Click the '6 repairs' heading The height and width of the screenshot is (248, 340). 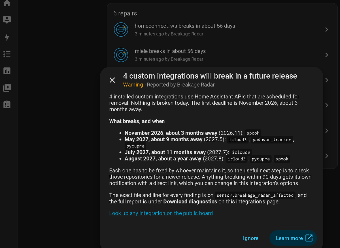tap(125, 13)
